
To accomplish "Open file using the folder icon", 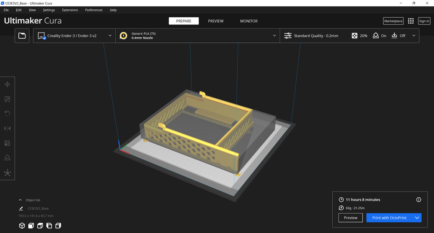I will tap(22, 36).
